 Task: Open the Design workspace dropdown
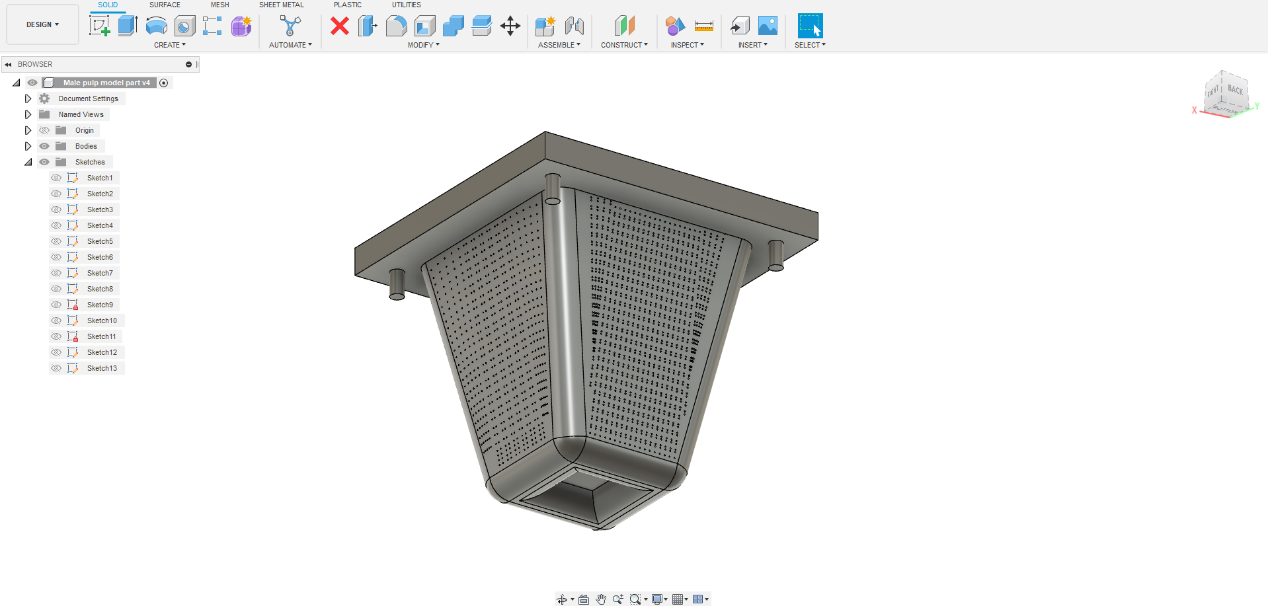(42, 24)
